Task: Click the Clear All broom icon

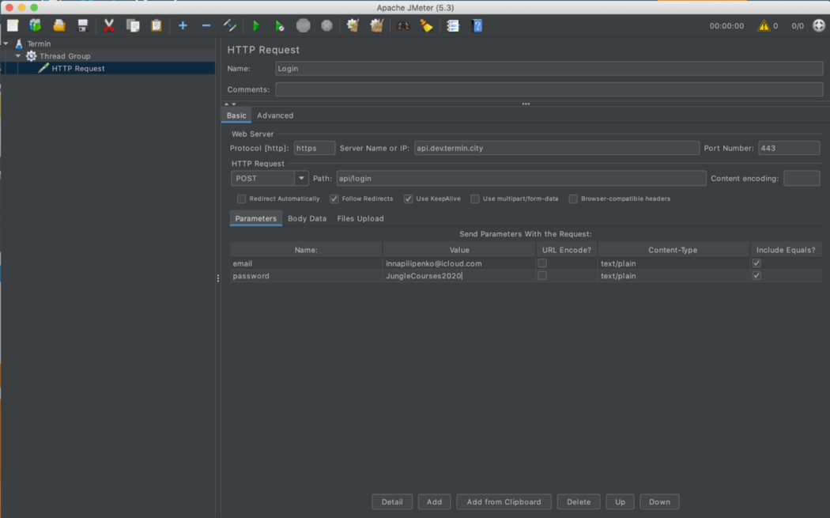Action: point(376,26)
